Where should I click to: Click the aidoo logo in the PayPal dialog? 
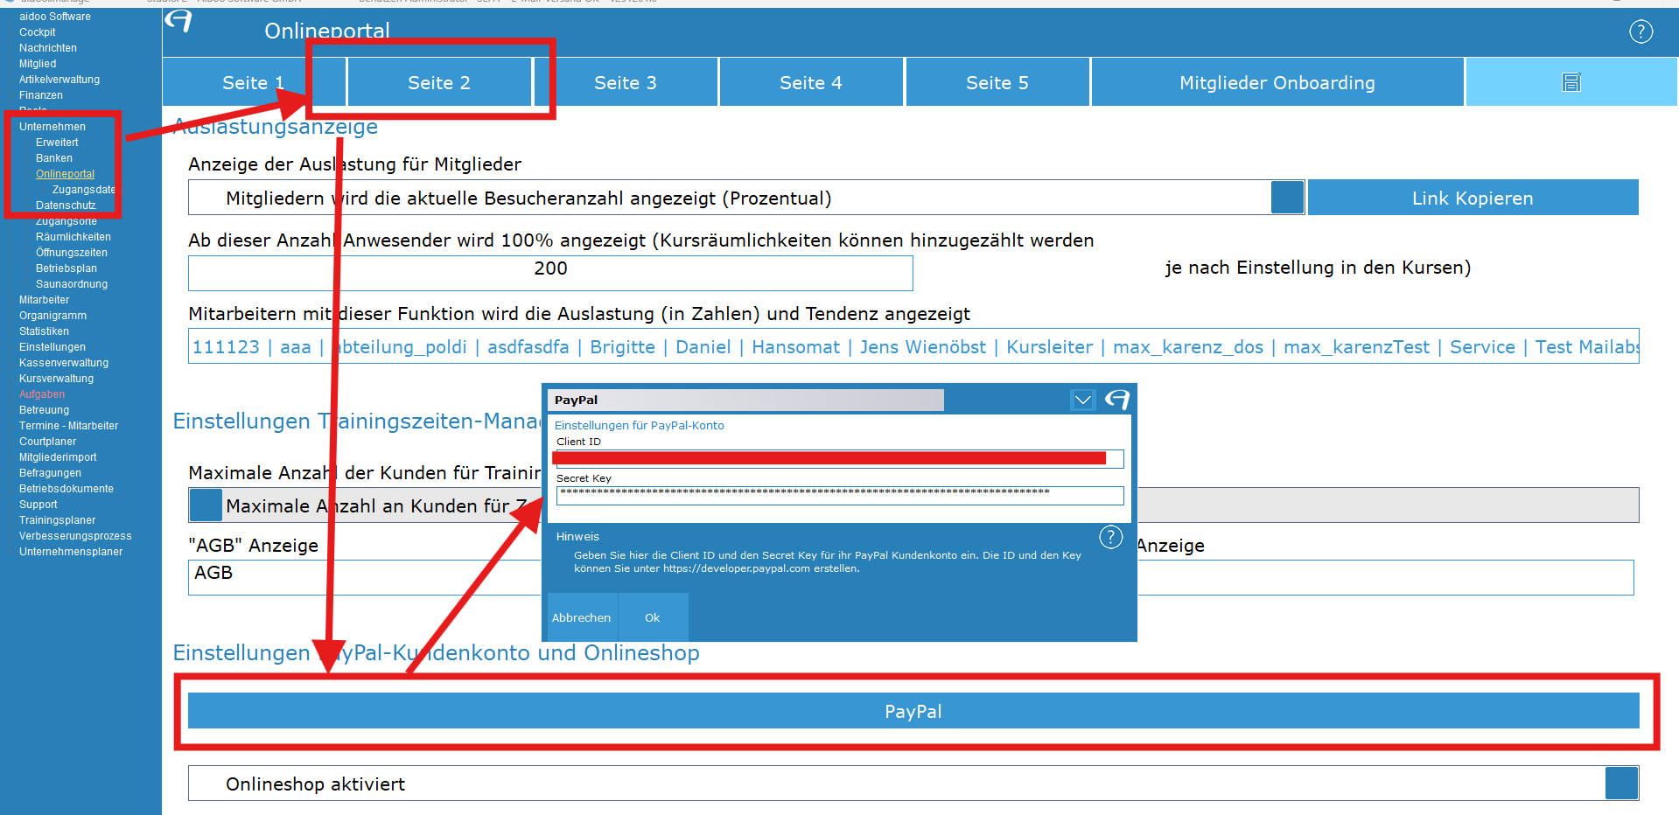1117,400
